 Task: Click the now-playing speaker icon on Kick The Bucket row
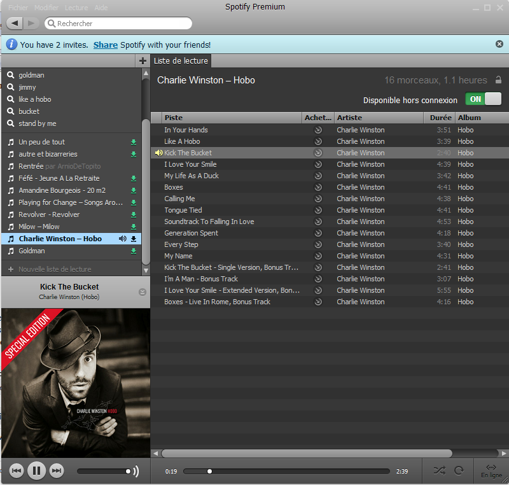pos(158,153)
